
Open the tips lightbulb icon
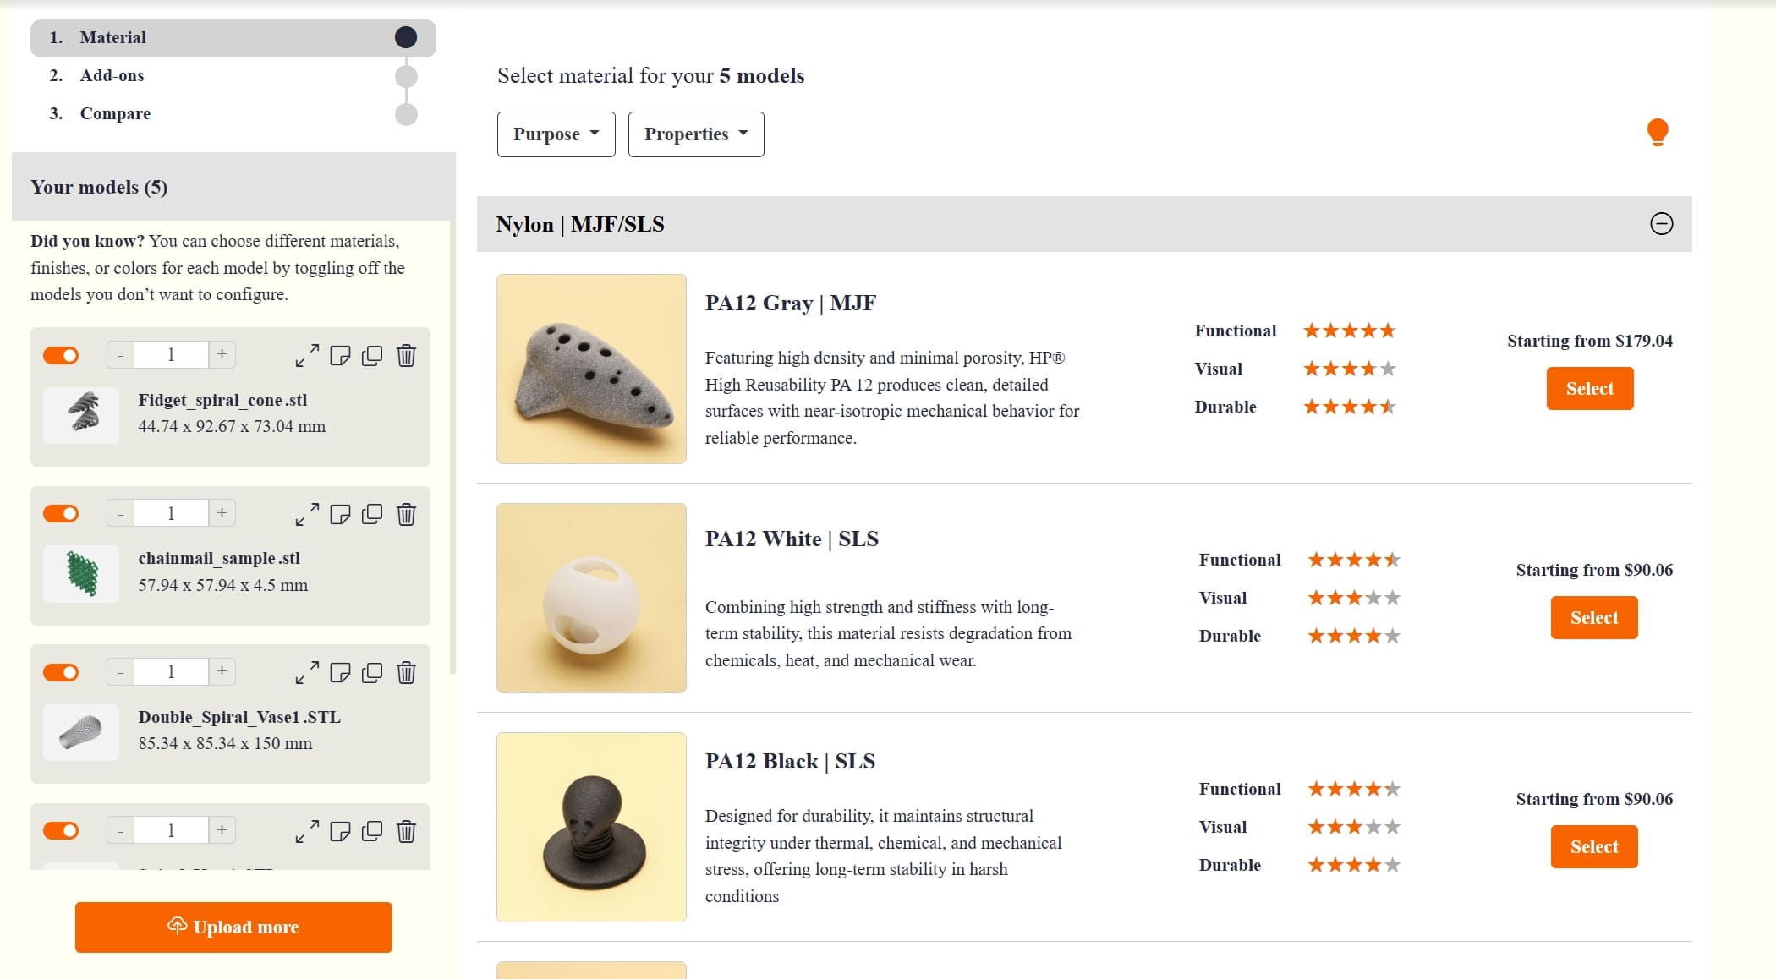(1658, 132)
